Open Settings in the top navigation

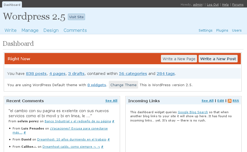click(205, 30)
